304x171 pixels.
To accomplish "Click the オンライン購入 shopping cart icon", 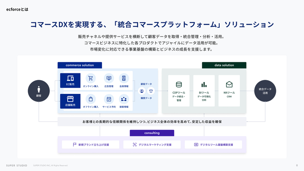I will tap(90, 78).
